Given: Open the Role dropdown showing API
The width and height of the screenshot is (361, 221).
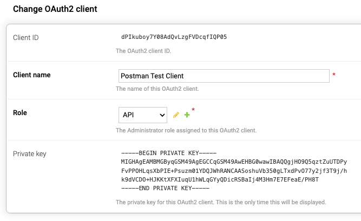Looking at the screenshot, I should point(143,115).
